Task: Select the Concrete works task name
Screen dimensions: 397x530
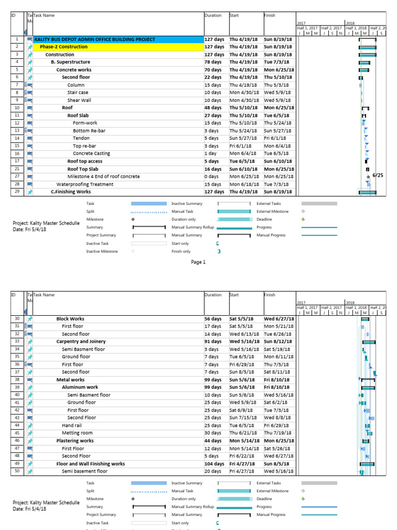Action: (x=74, y=70)
